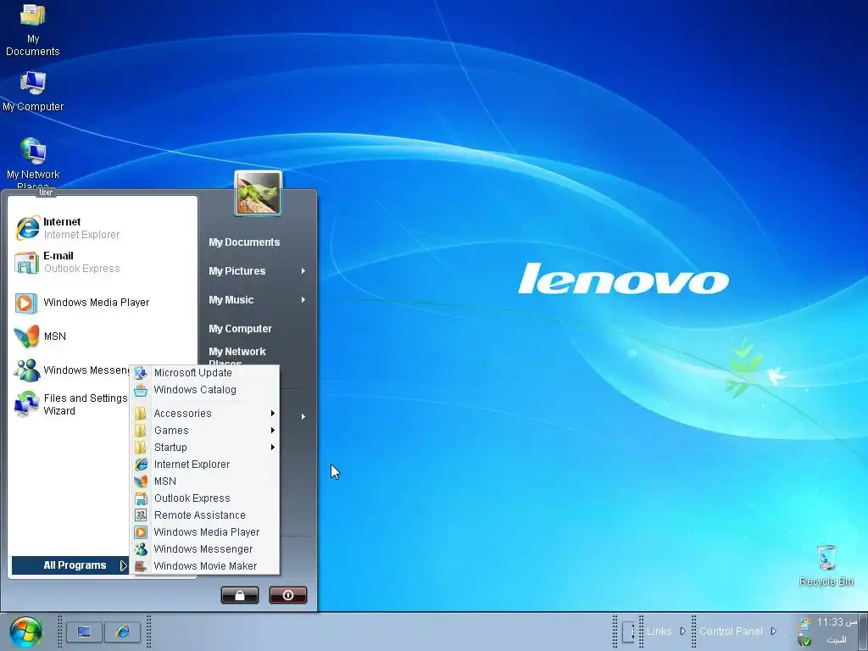Screen dimensions: 868x651
Task: Click the Start orb button
Action: (x=25, y=632)
